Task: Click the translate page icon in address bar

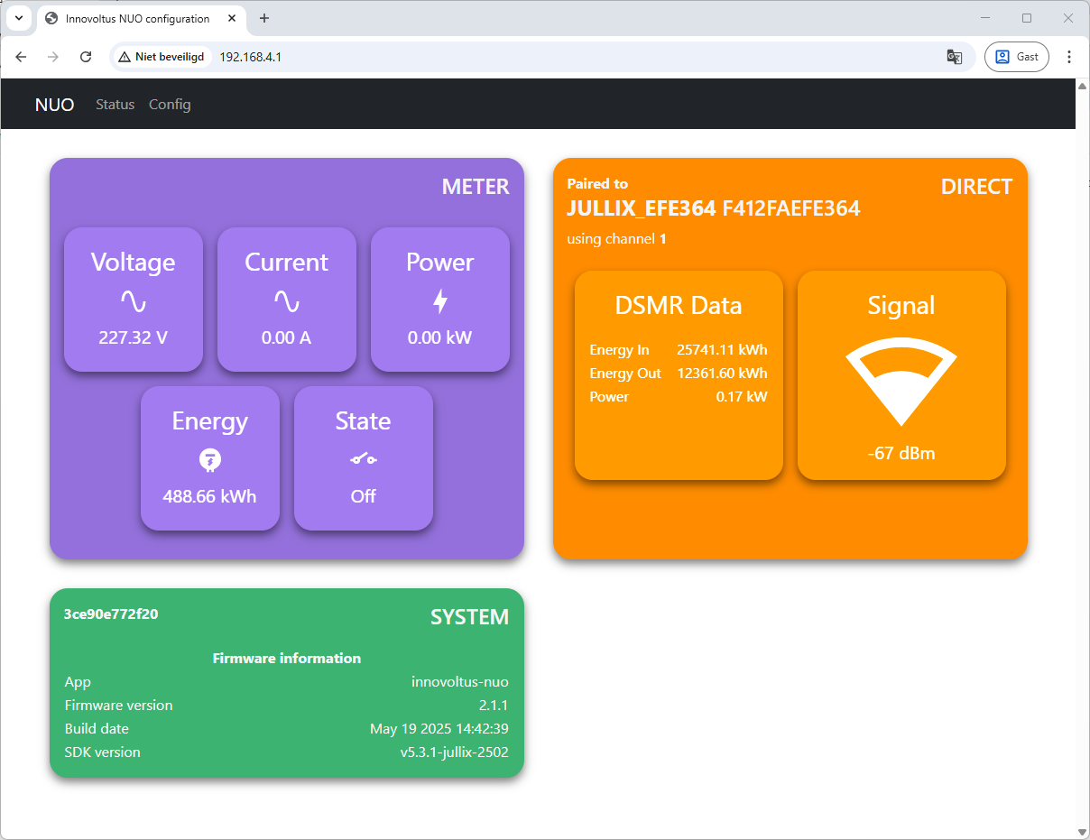Action: (x=954, y=57)
